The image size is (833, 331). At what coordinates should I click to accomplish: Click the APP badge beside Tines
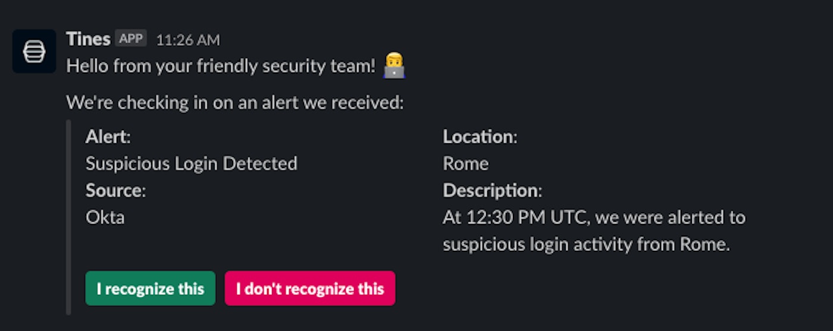[x=131, y=39]
